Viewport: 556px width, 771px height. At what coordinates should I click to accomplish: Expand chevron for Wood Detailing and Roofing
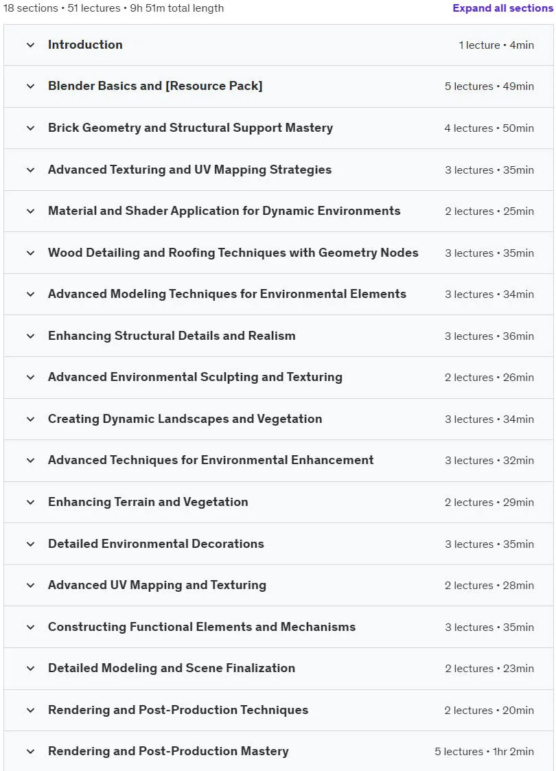click(30, 253)
